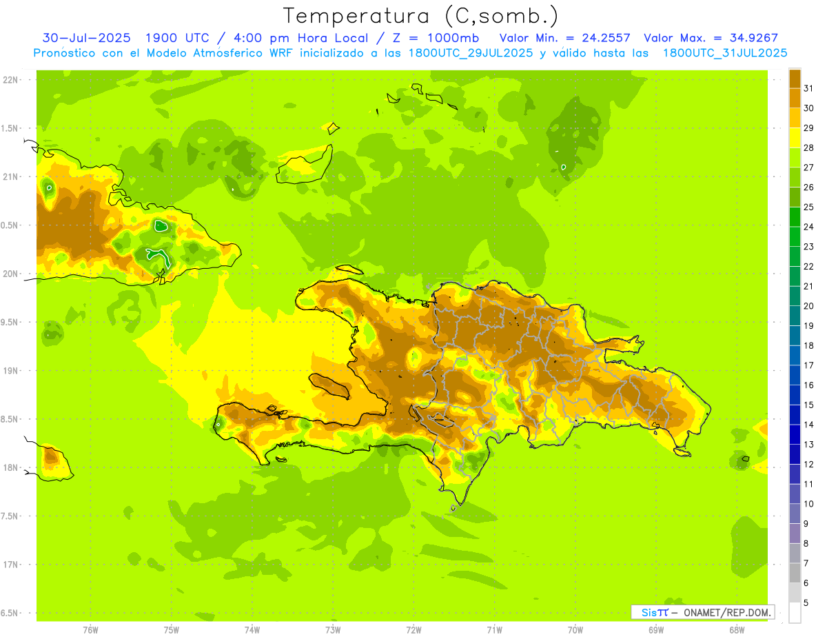Click the '20N' latitude label
This screenshot has height=639, width=827.
(11, 274)
